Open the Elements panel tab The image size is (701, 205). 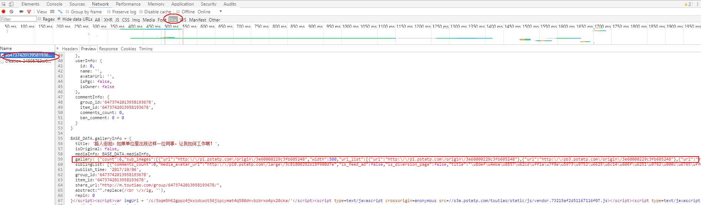[x=30, y=4]
